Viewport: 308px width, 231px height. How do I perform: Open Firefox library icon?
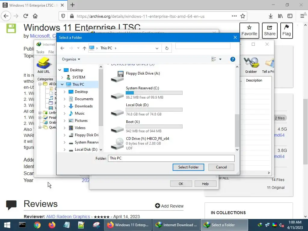[280, 16]
